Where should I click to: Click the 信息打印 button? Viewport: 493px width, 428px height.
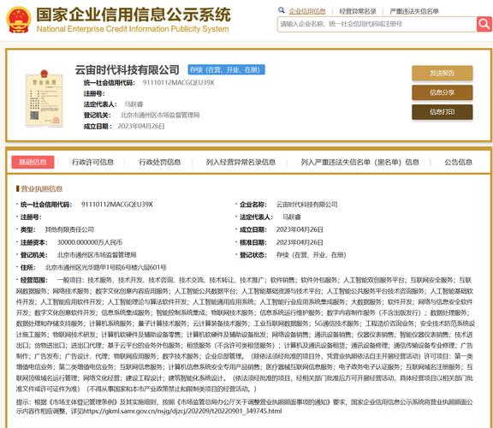tap(442, 112)
